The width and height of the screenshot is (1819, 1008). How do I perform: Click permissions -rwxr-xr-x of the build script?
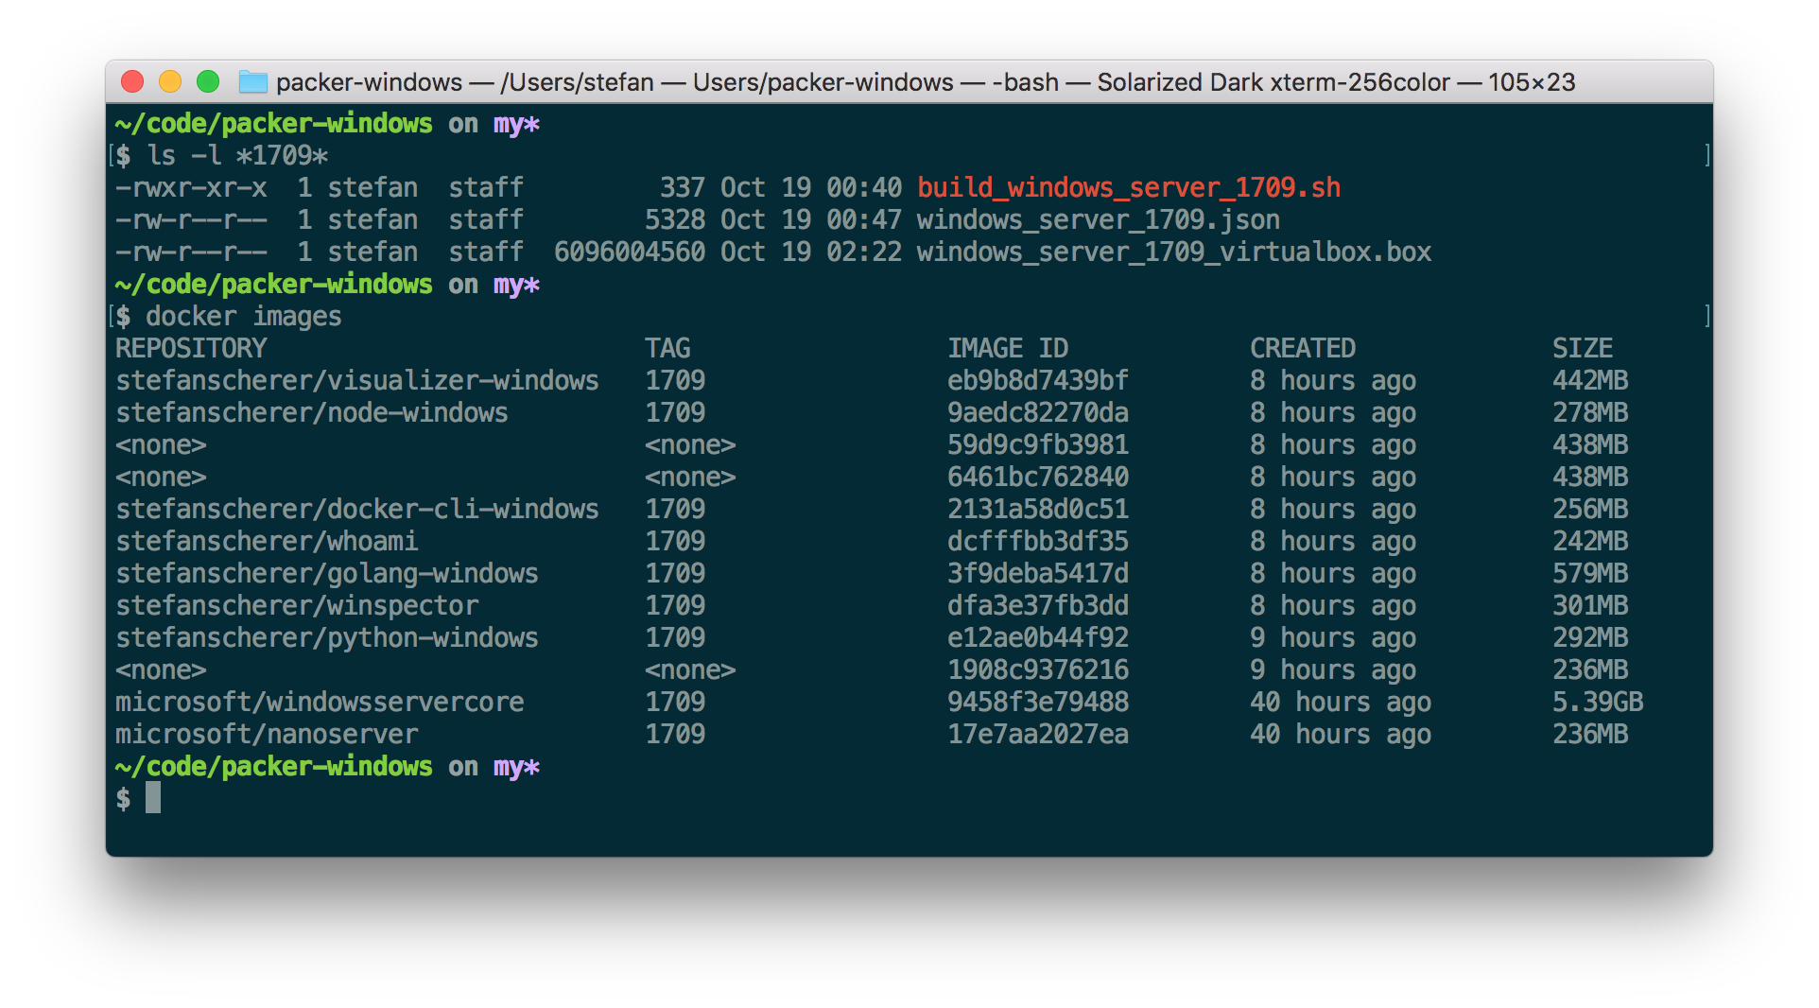tap(191, 188)
